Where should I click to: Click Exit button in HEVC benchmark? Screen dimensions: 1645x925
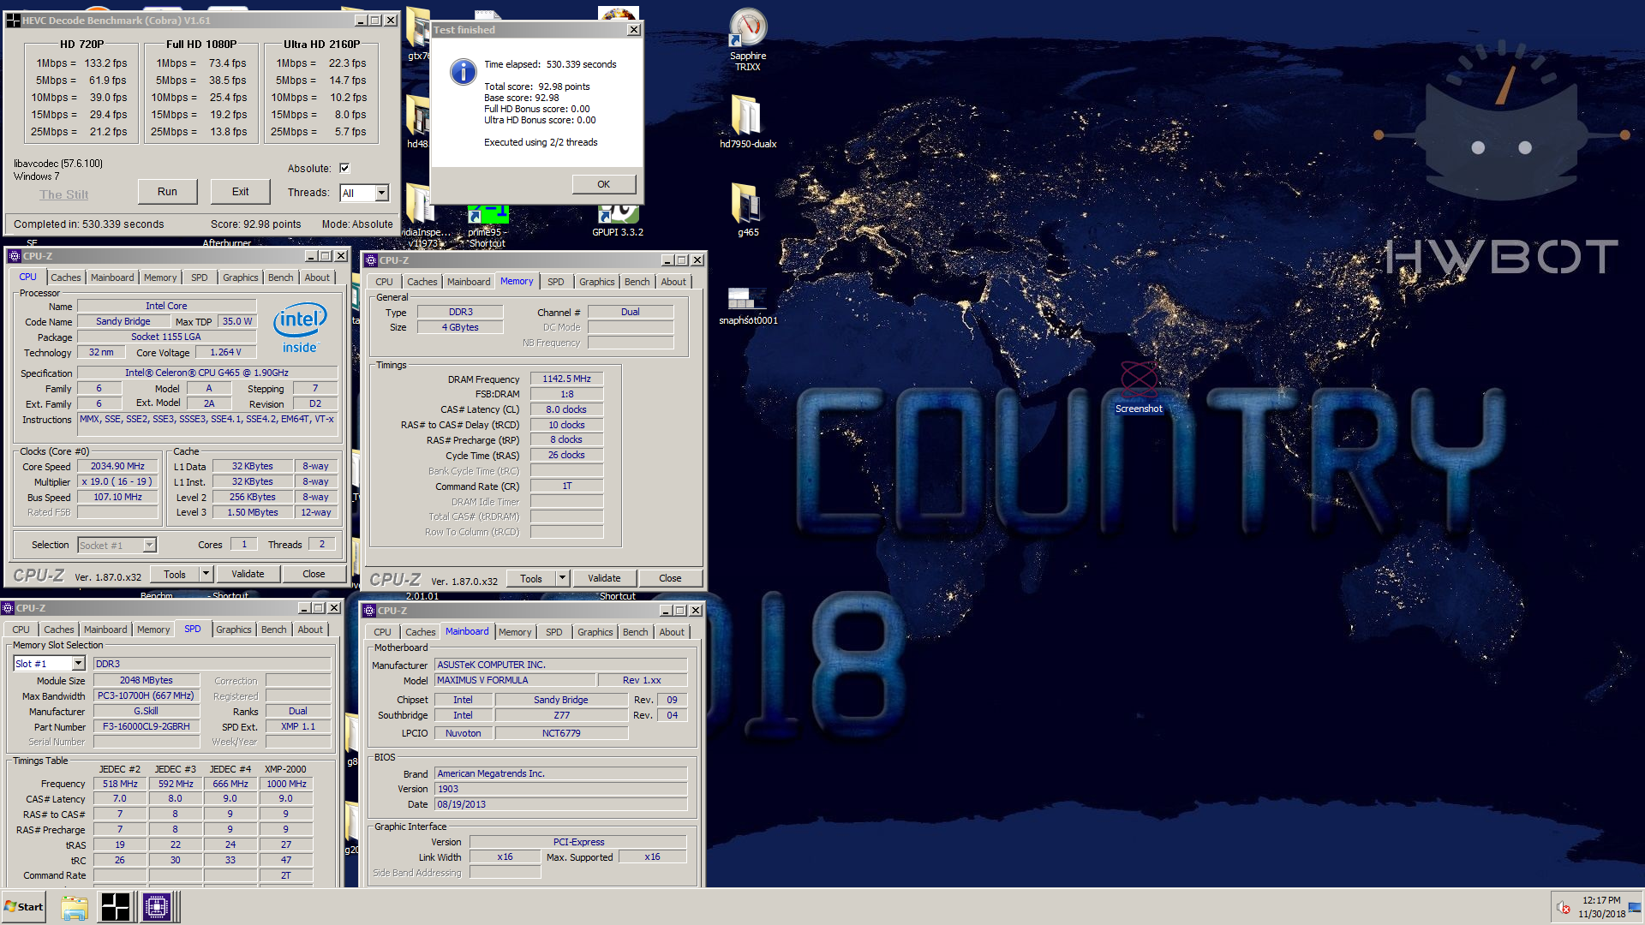coord(240,192)
